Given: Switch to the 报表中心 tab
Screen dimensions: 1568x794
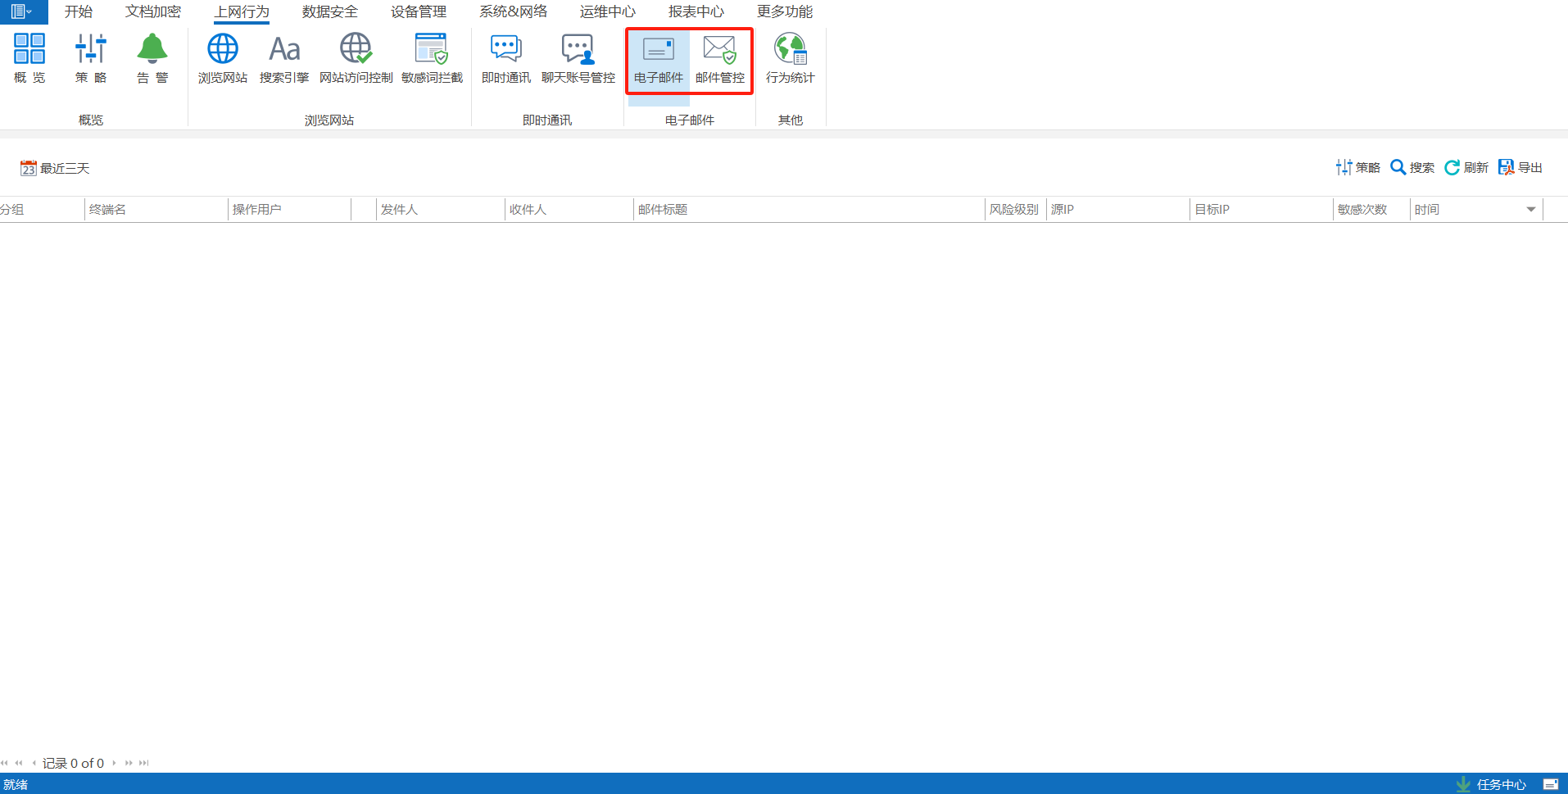Looking at the screenshot, I should 696,11.
